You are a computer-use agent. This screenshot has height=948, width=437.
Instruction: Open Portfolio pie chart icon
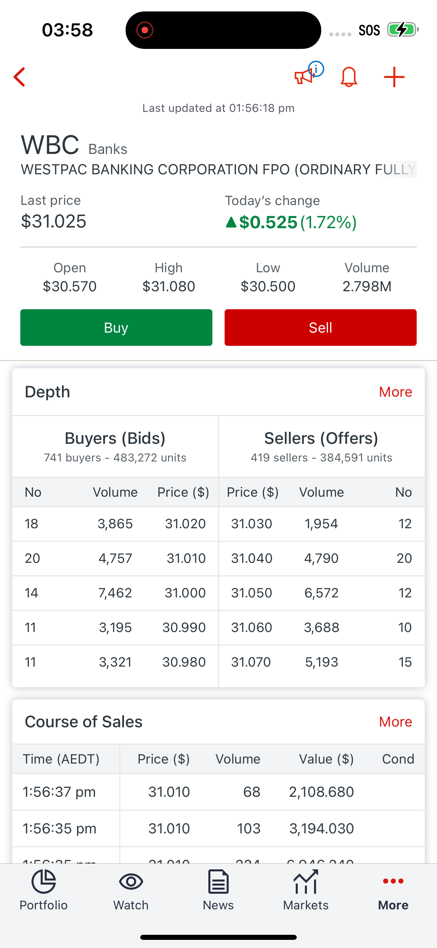[x=43, y=882]
